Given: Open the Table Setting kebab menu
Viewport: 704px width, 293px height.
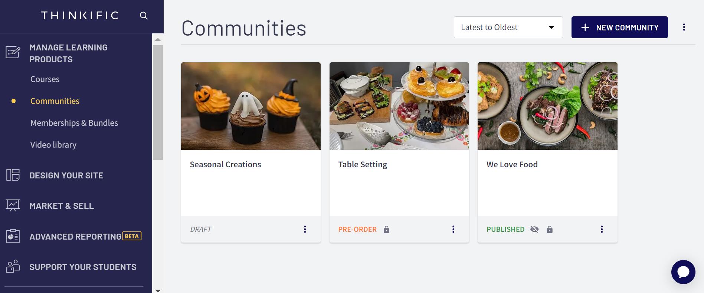Looking at the screenshot, I should tap(453, 229).
